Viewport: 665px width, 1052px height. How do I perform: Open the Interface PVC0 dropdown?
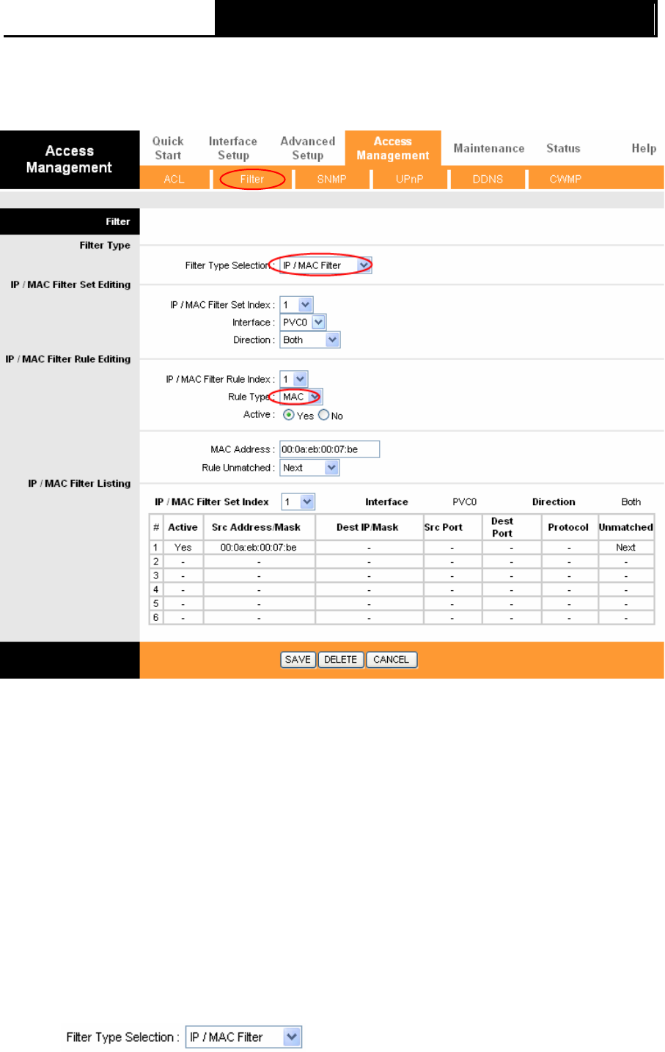click(303, 322)
